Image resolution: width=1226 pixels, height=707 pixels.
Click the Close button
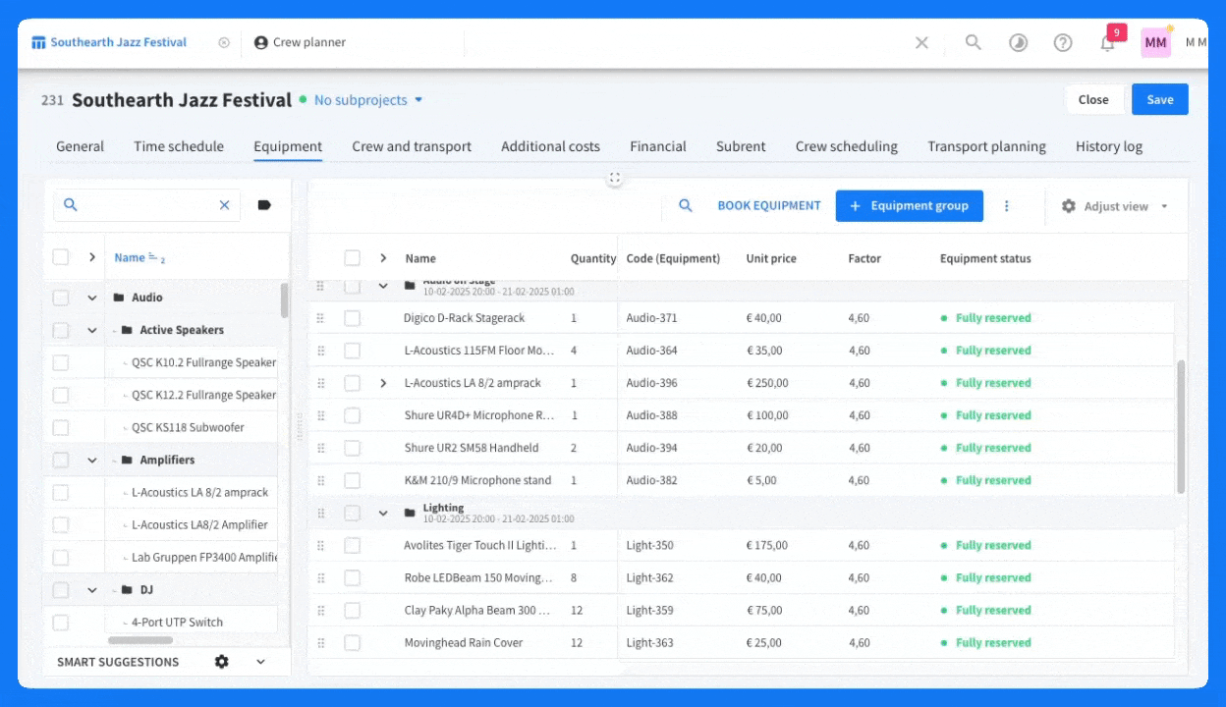1093,99
